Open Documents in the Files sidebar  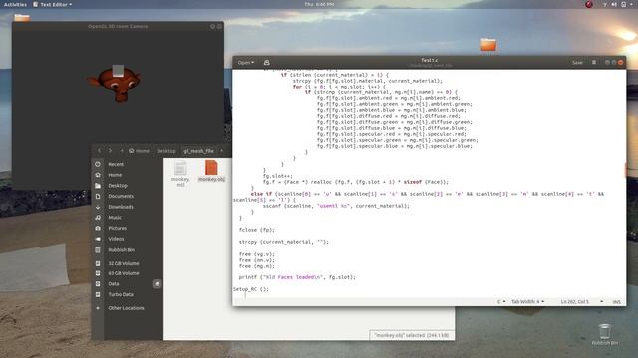click(x=128, y=196)
